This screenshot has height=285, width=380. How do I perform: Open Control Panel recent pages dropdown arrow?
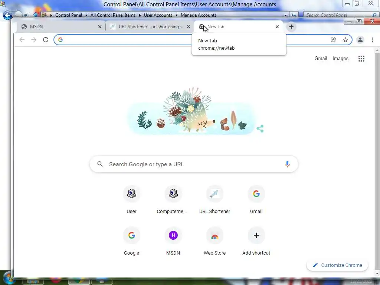(x=26, y=16)
